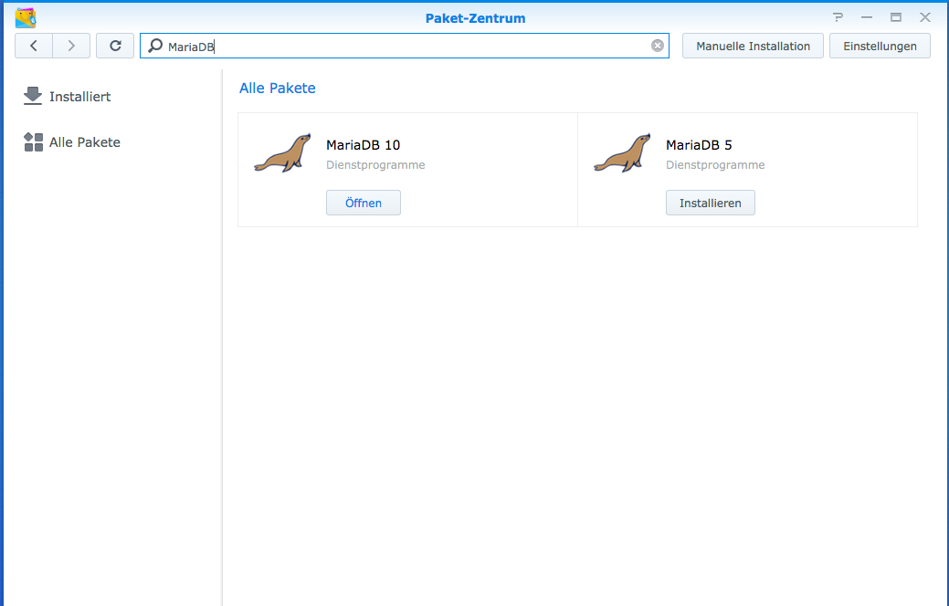Viewport: 949px width, 606px height.
Task: Click the Installiert download icon in sidebar
Action: point(33,96)
